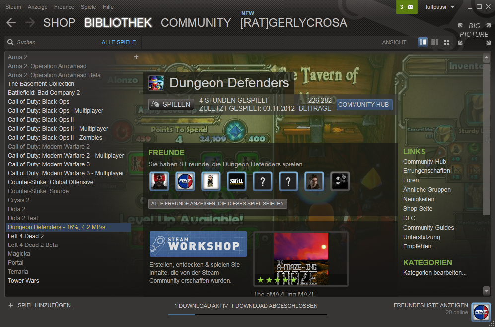Open Unterstützung link
This screenshot has width=495, height=327.
422,237
